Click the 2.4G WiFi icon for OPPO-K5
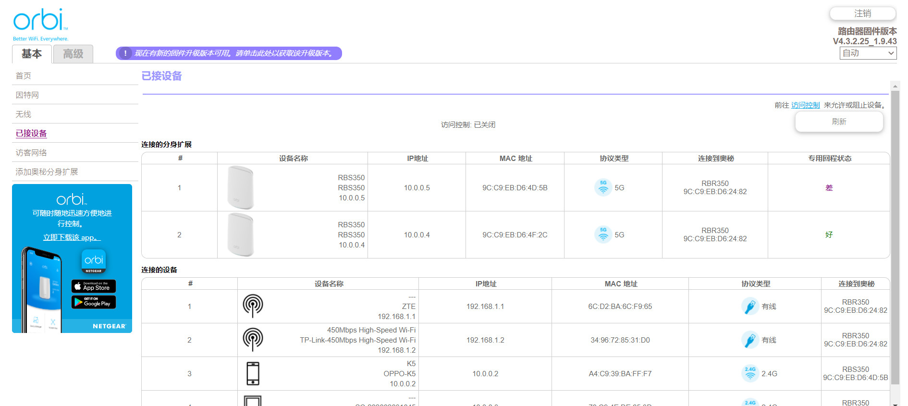This screenshot has height=406, width=908. 750,373
